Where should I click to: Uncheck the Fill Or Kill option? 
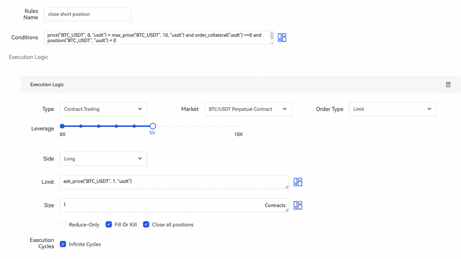pyautogui.click(x=108, y=224)
